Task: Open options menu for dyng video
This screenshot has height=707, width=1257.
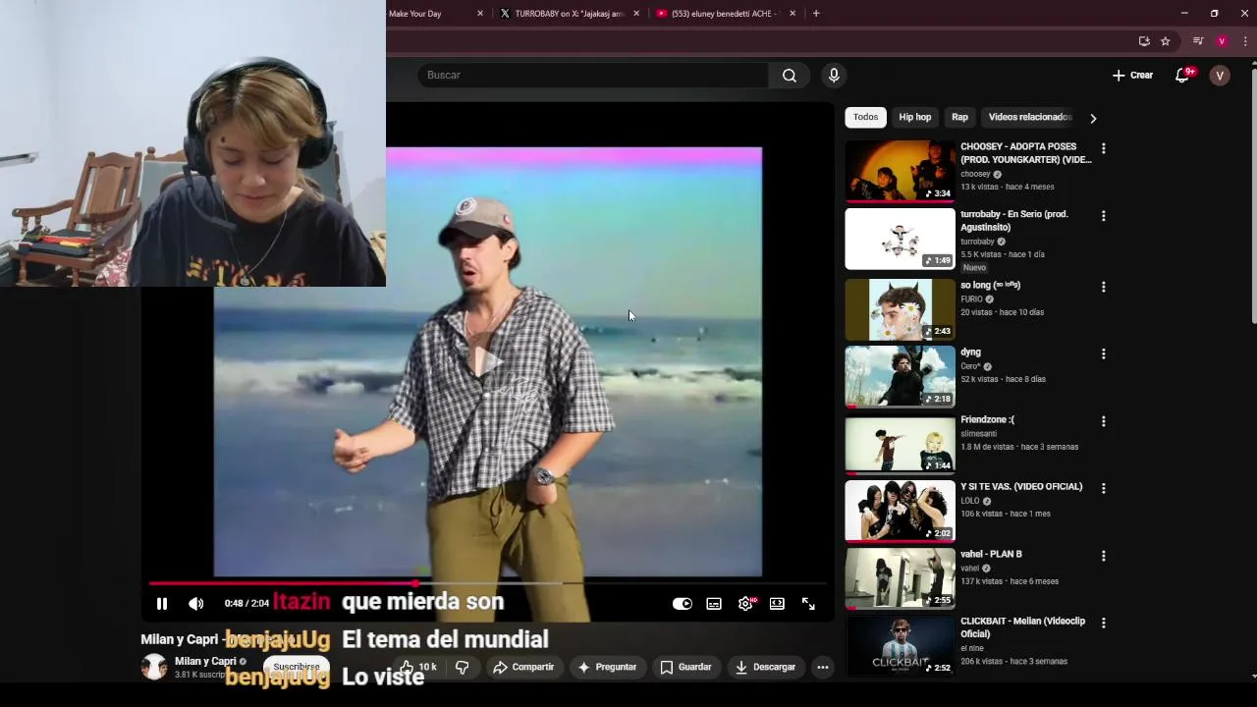Action: tap(1103, 353)
